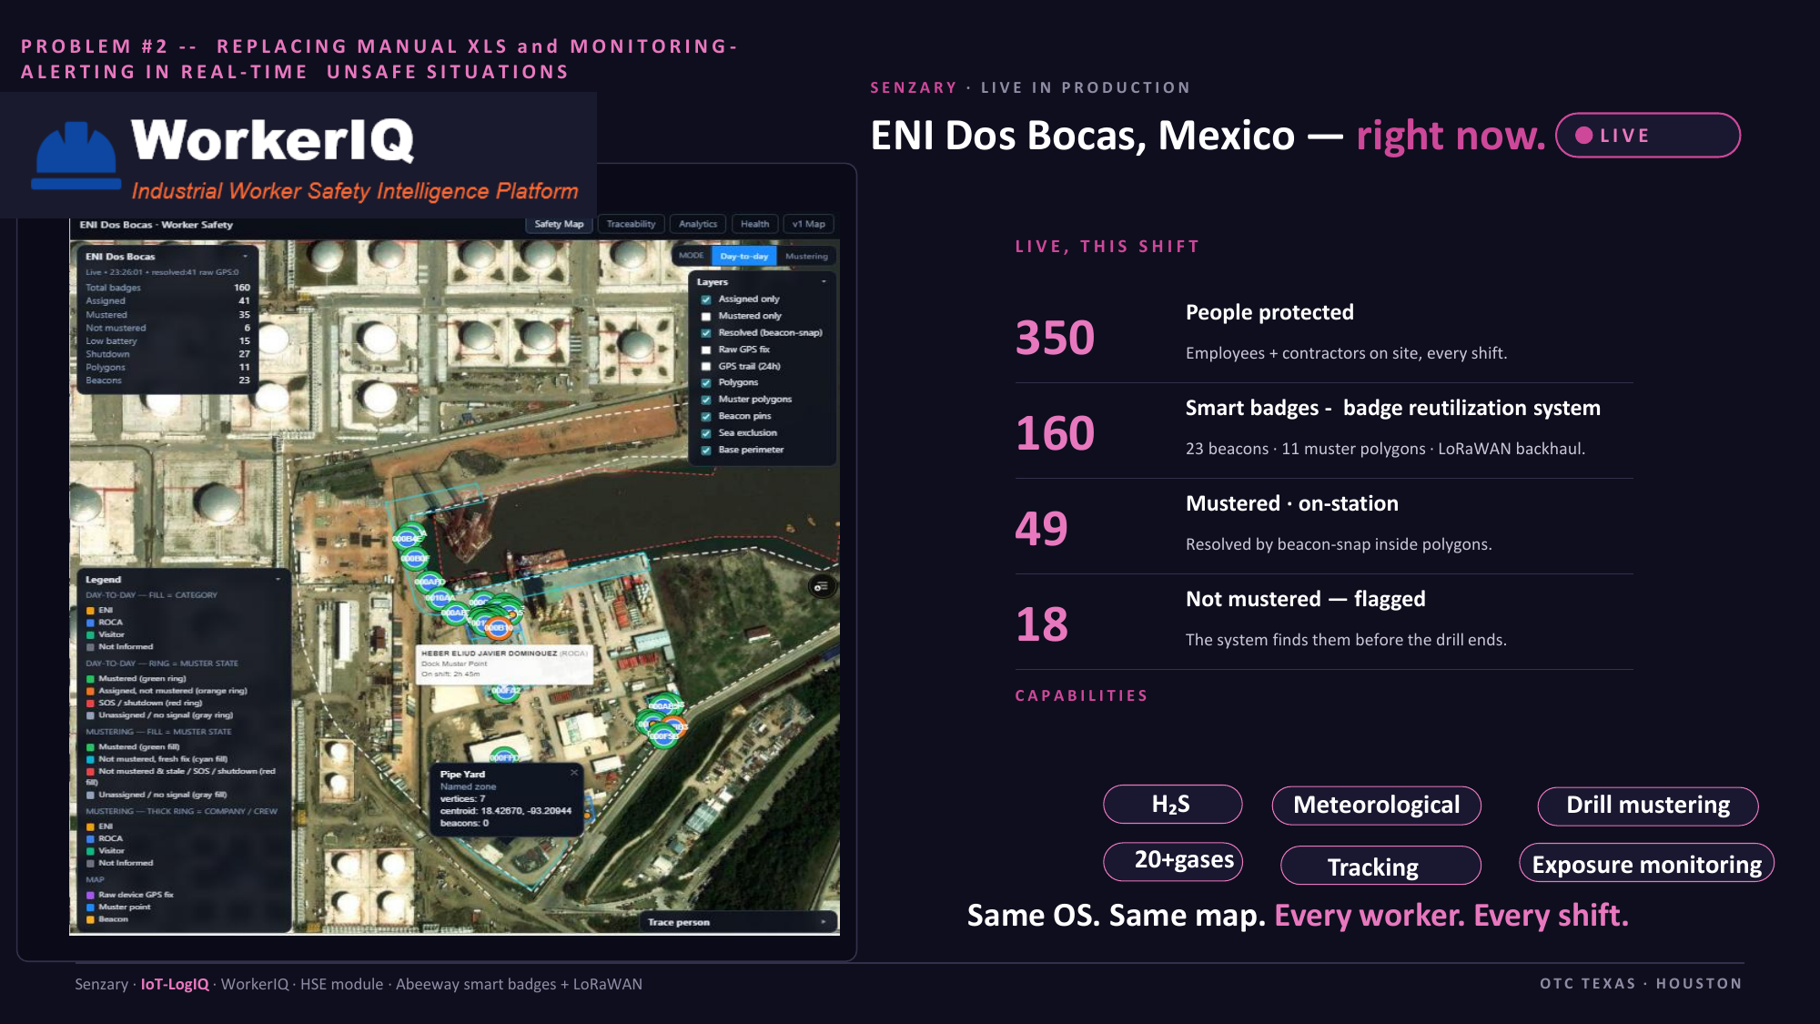Click the green Mustered (green ring) swatch
This screenshot has height=1024, width=1820.
[91, 679]
